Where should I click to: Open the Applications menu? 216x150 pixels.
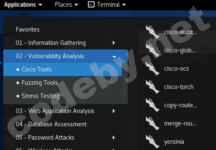click(x=23, y=5)
